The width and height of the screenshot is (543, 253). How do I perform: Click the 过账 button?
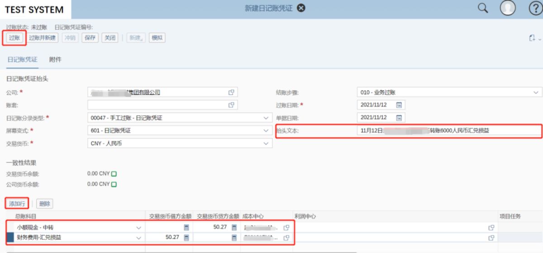14,38
